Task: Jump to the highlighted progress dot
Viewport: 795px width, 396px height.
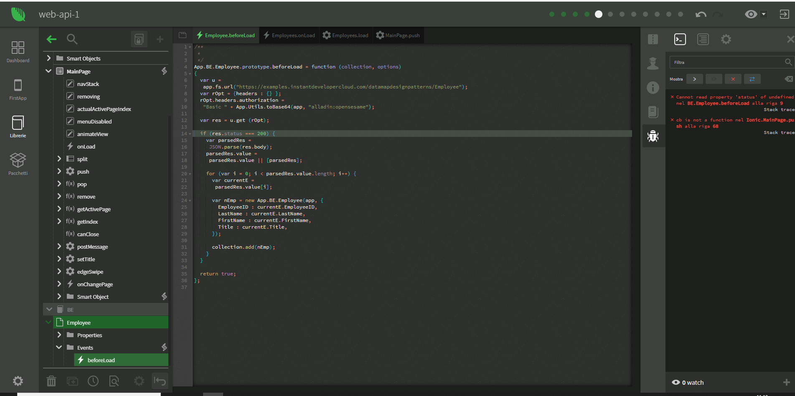Action: point(599,14)
